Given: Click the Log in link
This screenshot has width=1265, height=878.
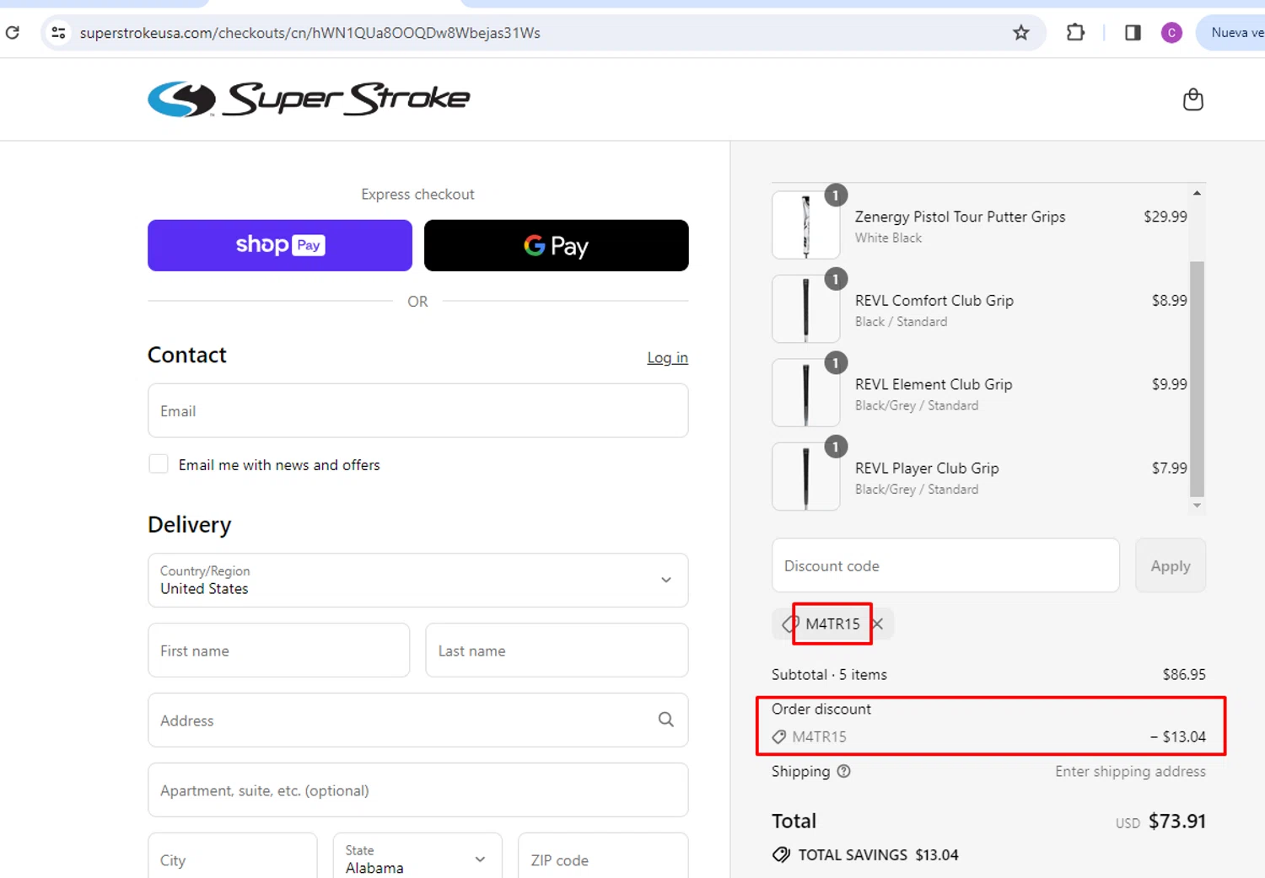Looking at the screenshot, I should (x=667, y=357).
